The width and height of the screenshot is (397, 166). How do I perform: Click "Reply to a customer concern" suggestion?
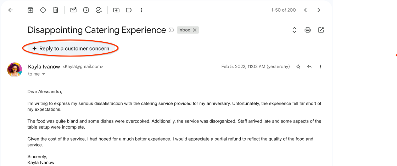pyautogui.click(x=71, y=48)
